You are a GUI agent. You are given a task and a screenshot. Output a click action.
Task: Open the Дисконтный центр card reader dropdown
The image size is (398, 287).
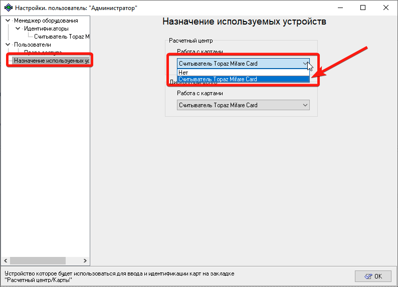pos(243,105)
